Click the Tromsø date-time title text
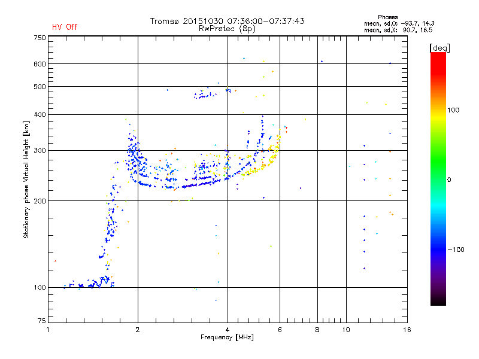 (x=227, y=21)
